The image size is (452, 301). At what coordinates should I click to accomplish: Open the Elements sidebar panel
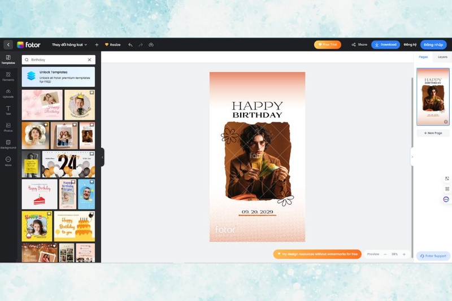(8, 77)
